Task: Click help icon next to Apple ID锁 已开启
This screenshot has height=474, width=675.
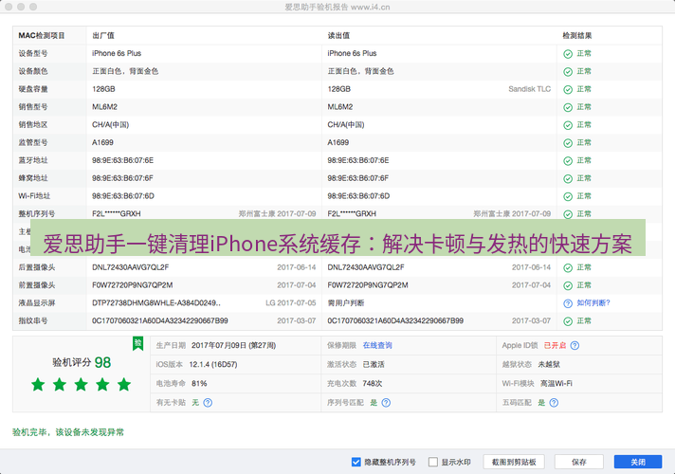Action: click(x=575, y=345)
